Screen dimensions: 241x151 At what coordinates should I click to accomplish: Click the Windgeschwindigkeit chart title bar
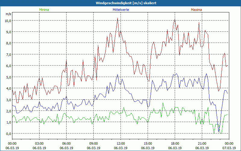120,3
